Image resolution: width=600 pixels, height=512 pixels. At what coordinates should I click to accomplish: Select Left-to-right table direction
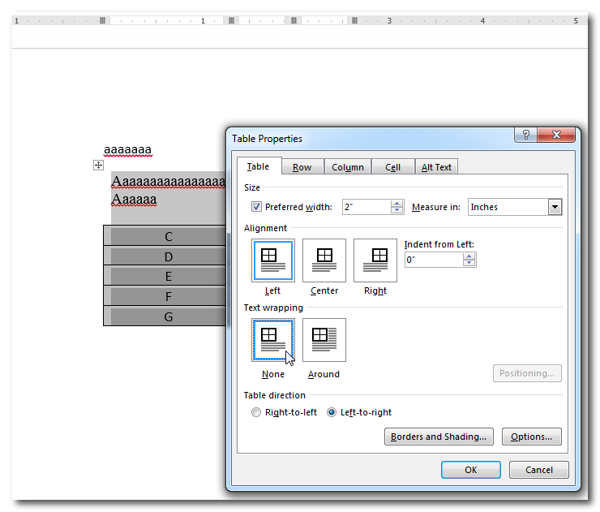coord(332,412)
